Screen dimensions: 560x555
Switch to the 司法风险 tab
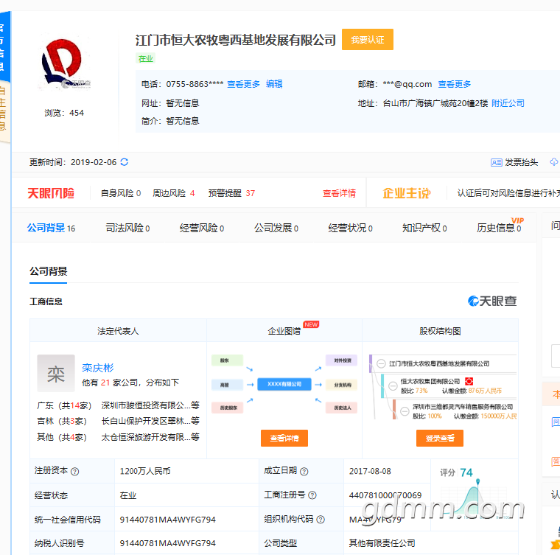(x=127, y=228)
